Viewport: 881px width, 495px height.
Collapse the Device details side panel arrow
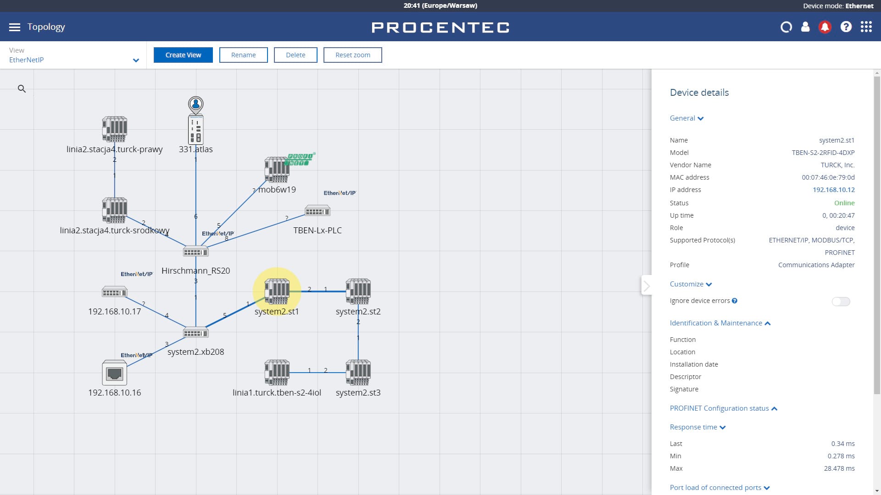click(647, 286)
